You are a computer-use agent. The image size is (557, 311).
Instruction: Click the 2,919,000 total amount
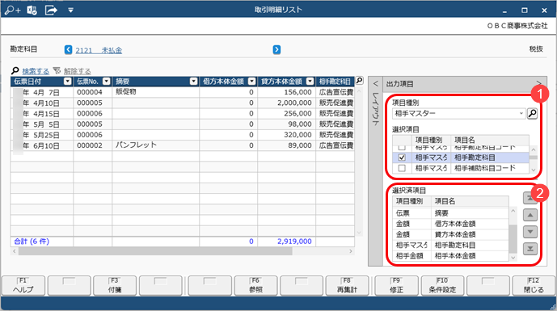294,242
